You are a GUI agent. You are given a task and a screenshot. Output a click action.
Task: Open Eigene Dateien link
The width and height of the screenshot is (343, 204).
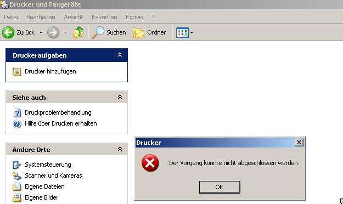pos(44,186)
